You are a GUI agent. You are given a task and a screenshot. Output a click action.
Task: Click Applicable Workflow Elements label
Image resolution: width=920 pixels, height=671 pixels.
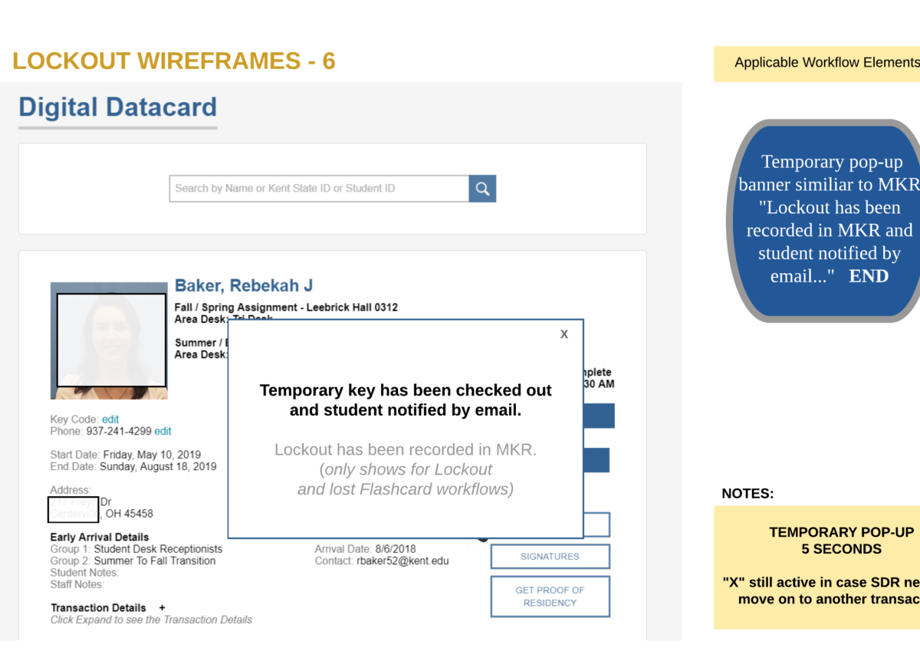point(826,63)
